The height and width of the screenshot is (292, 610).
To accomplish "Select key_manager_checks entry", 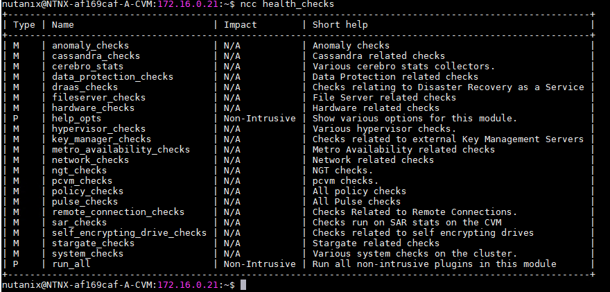I will pos(101,139).
